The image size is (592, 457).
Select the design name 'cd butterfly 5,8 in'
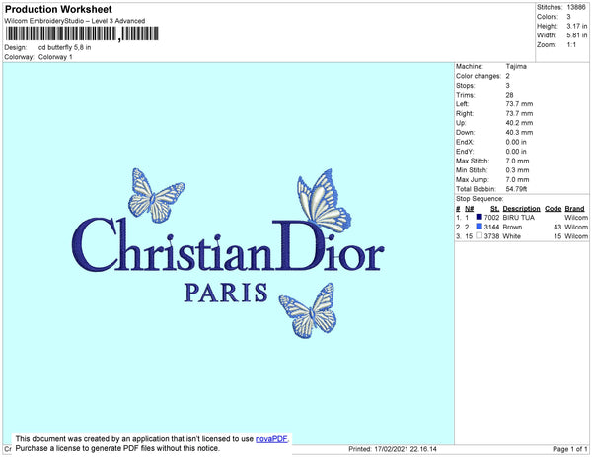64,48
